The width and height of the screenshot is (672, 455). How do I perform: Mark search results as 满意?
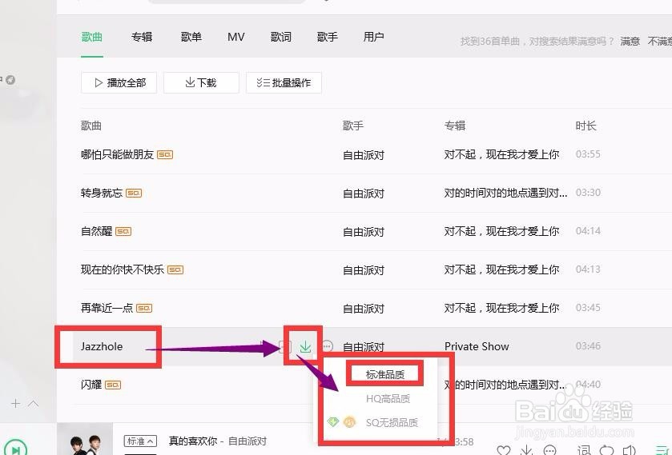pyautogui.click(x=630, y=42)
